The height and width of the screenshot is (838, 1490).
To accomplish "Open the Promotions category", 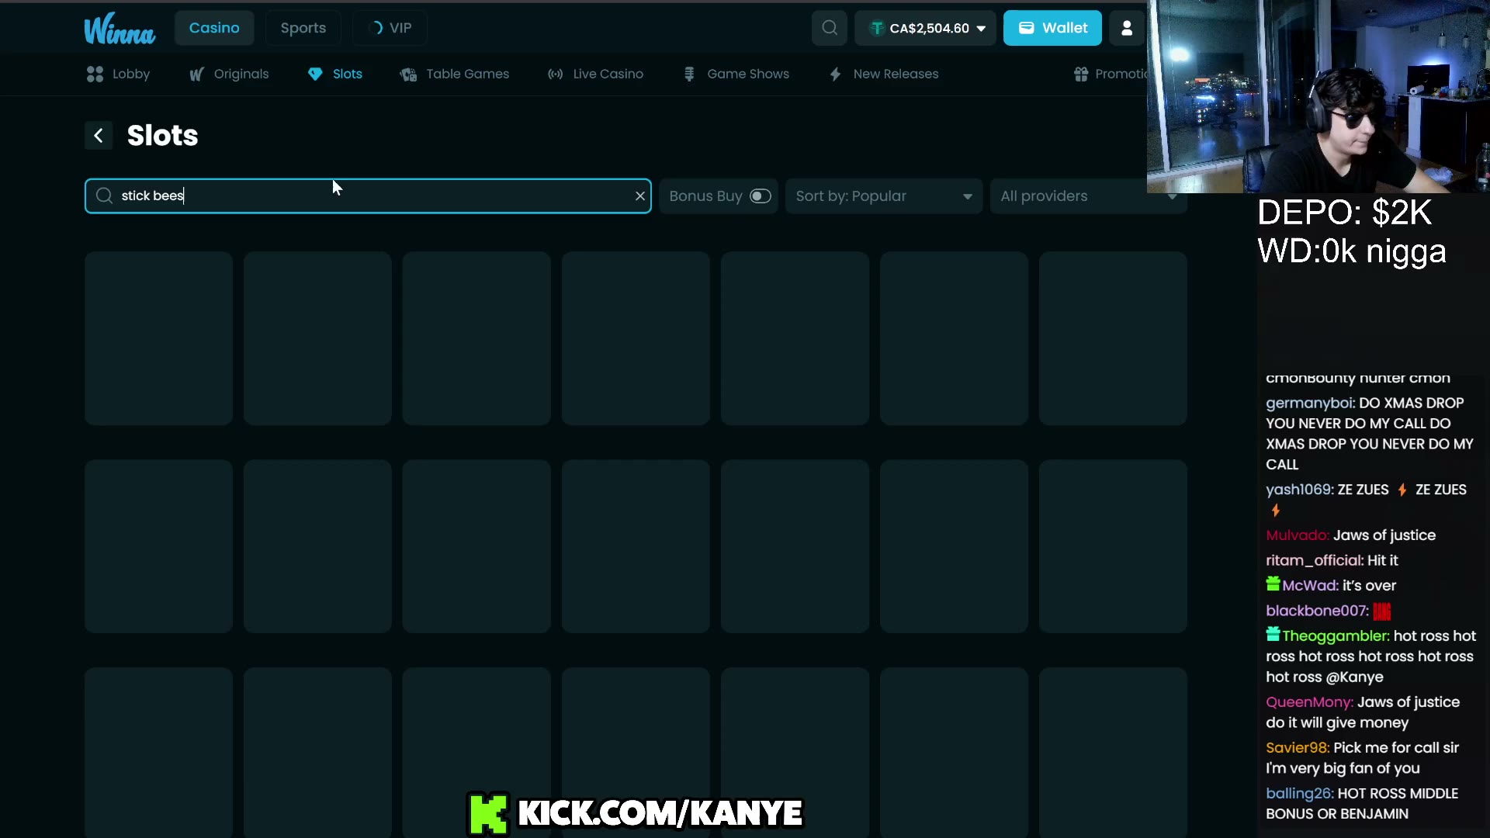I will [x=1110, y=74].
